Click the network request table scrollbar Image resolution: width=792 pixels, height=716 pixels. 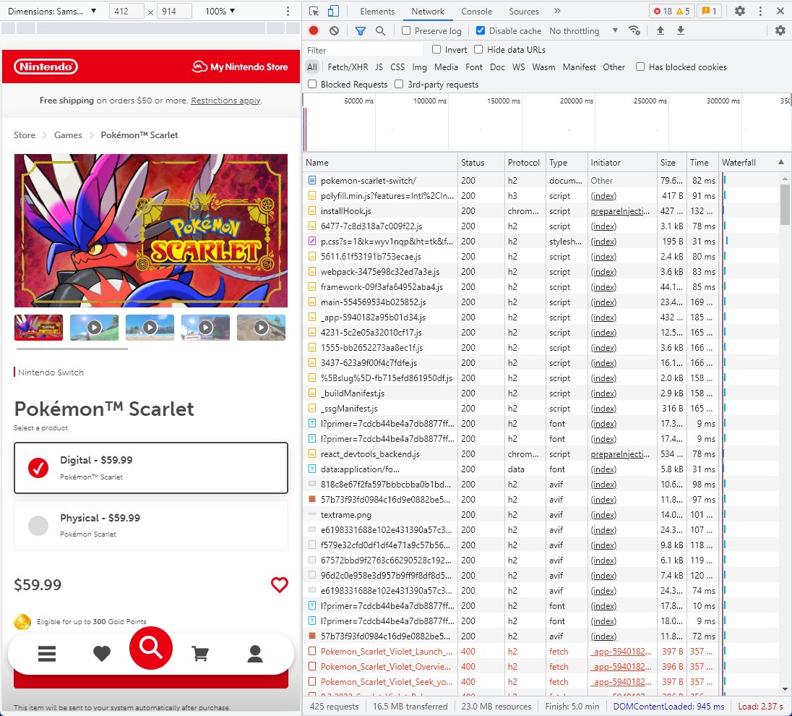click(x=785, y=204)
